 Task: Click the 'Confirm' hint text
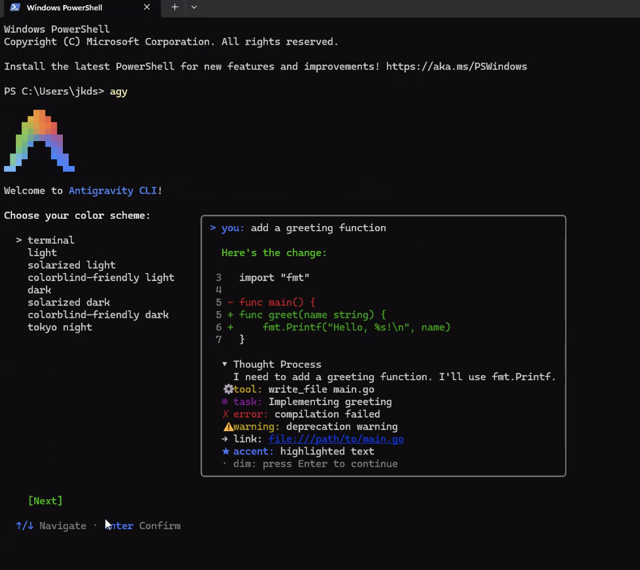coord(160,525)
